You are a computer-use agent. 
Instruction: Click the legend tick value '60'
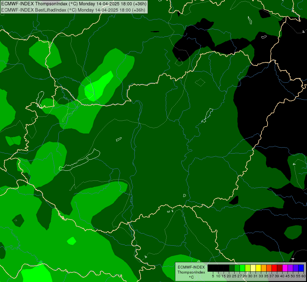click(304, 276)
